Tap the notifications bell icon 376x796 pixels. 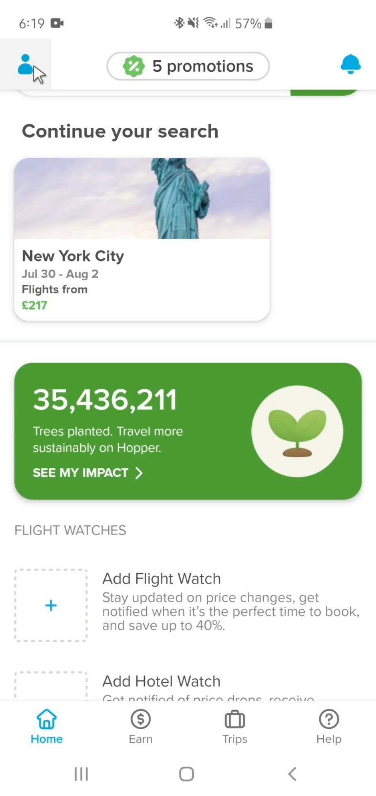(350, 65)
